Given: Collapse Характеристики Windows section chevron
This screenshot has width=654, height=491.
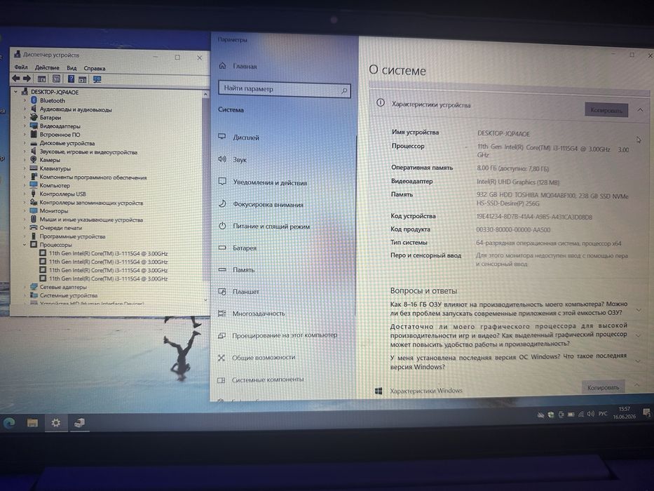Looking at the screenshot, I should 637,384.
